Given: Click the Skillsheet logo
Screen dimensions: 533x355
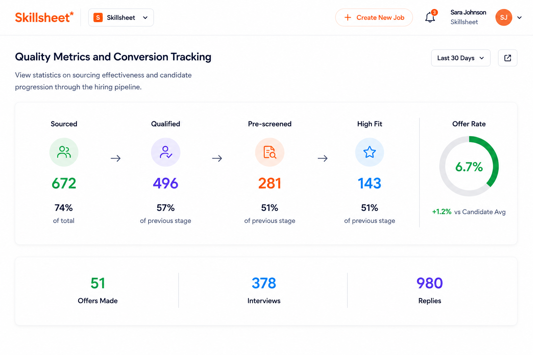Looking at the screenshot, I should [44, 17].
